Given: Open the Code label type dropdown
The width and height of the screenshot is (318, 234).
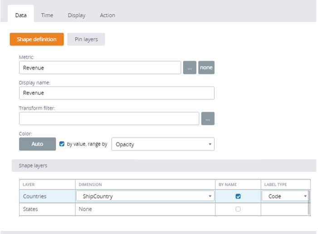Looking at the screenshot, I should pos(285,196).
